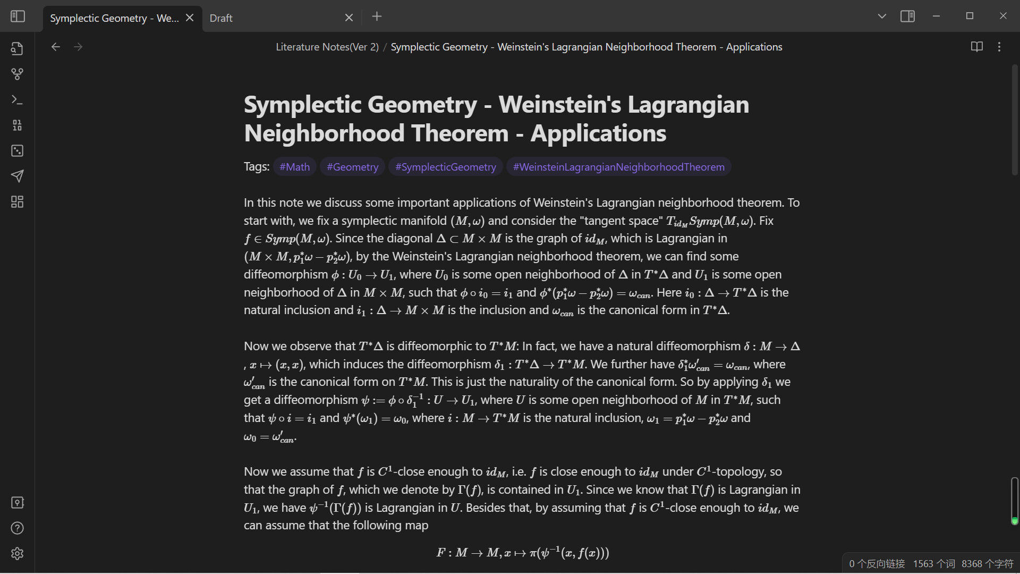Viewport: 1020px width, 574px height.
Task: Open the more options menu
Action: coord(999,47)
